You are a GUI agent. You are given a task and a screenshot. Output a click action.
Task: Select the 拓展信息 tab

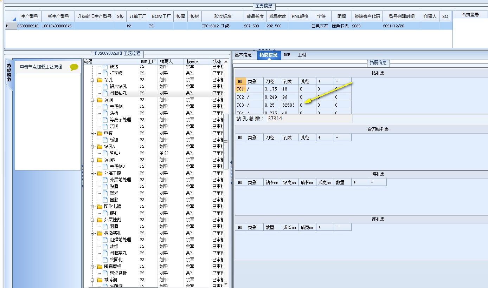coord(269,55)
